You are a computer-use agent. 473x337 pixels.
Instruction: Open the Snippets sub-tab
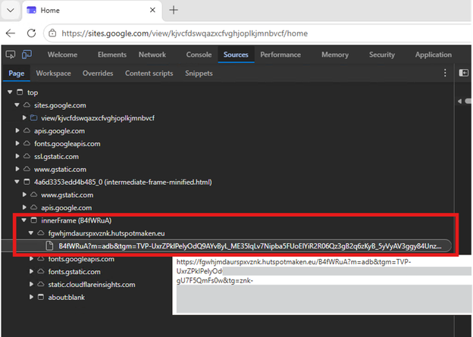(199, 73)
